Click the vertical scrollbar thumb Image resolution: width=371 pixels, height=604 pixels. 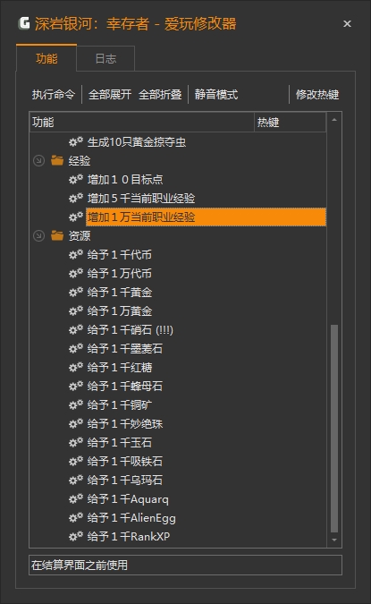[x=334, y=429]
